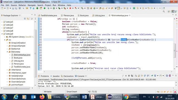Click the Display Selected Console icon
Screen dimensions: 178x100
[155, 76]
